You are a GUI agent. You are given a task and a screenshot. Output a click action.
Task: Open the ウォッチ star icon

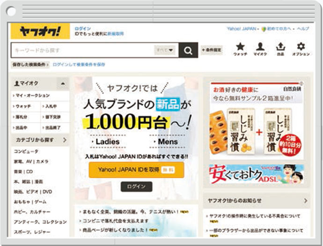pyautogui.click(x=240, y=49)
